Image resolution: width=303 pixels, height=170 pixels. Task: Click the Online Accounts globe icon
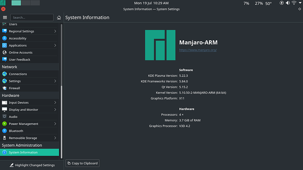pyautogui.click(x=4, y=53)
